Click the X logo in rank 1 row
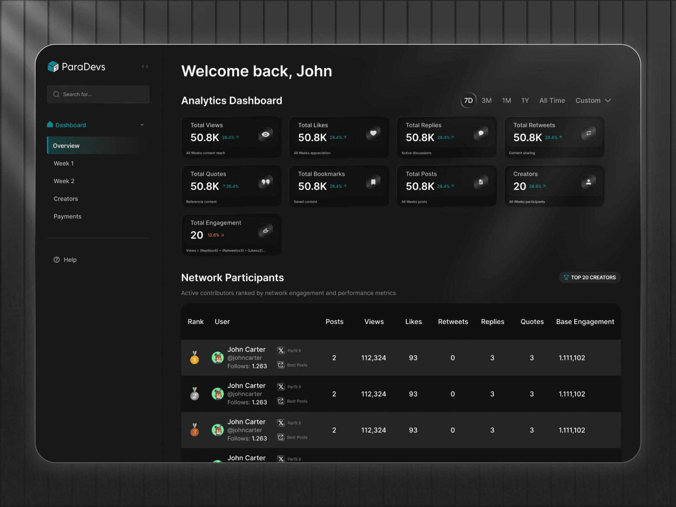 click(281, 351)
